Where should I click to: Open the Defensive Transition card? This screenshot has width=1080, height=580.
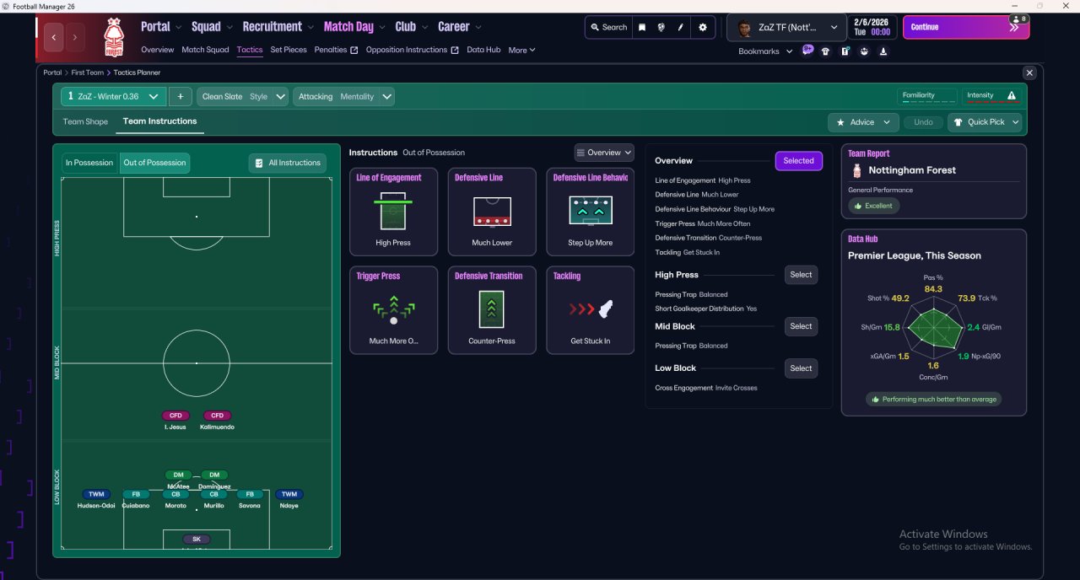click(x=492, y=310)
